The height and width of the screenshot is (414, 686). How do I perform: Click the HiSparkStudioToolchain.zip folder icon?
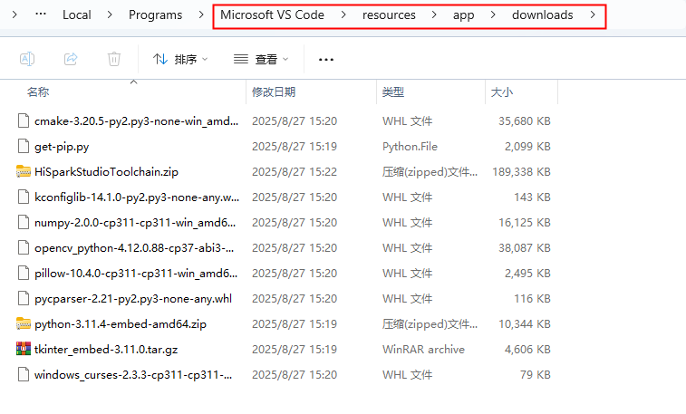pyautogui.click(x=24, y=171)
